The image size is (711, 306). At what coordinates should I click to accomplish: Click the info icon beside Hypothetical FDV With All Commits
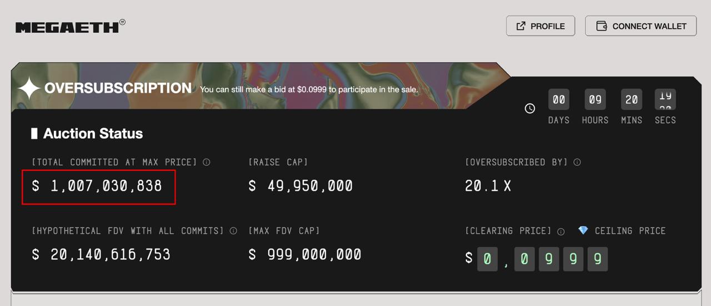233,231
